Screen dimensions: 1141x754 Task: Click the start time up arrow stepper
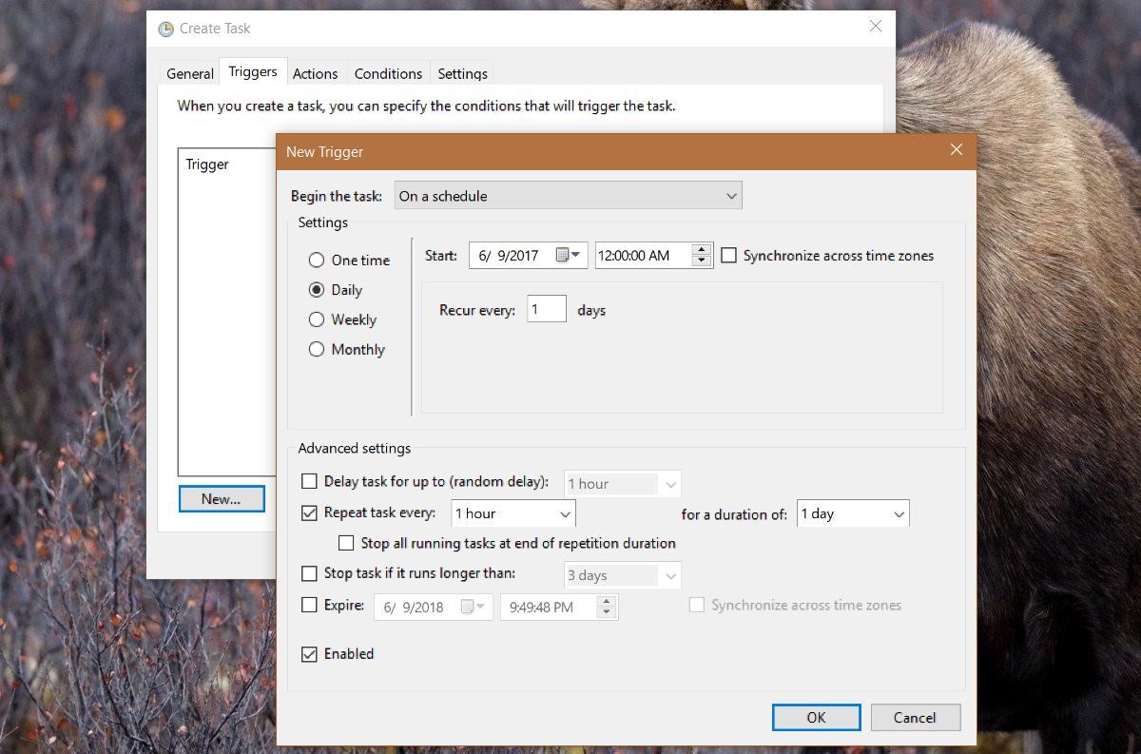(702, 249)
